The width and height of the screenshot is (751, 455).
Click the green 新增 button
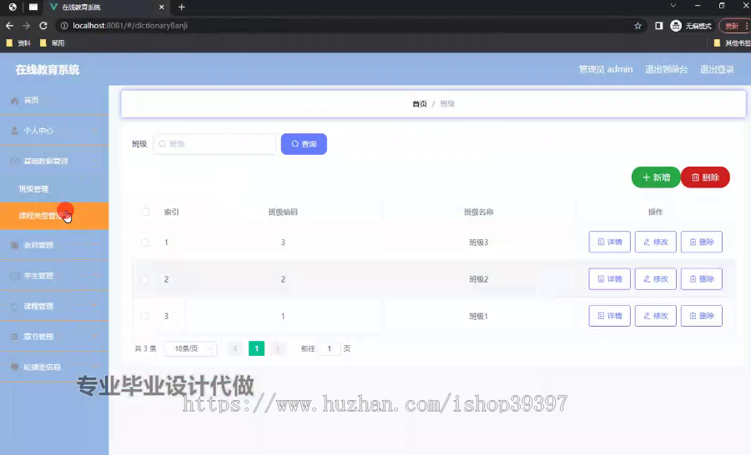[x=656, y=177]
